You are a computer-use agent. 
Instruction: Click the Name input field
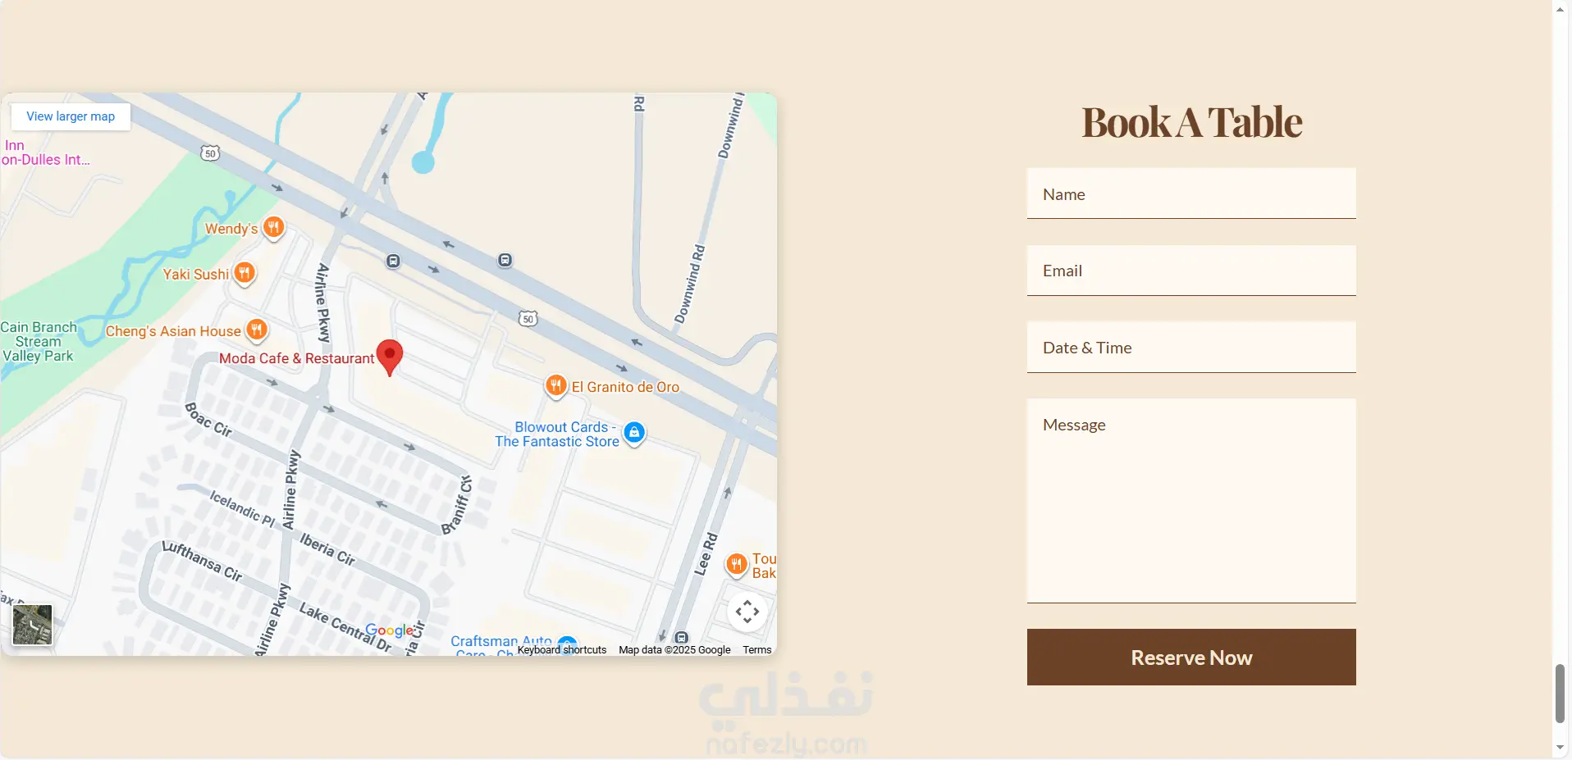[1191, 193]
